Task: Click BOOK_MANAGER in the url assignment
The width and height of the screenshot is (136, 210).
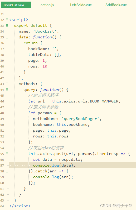Action: tap(104, 101)
